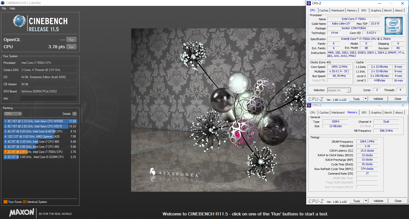409x219 pixels.
Task: Run the OpenGL benchmark
Action: 72,40
